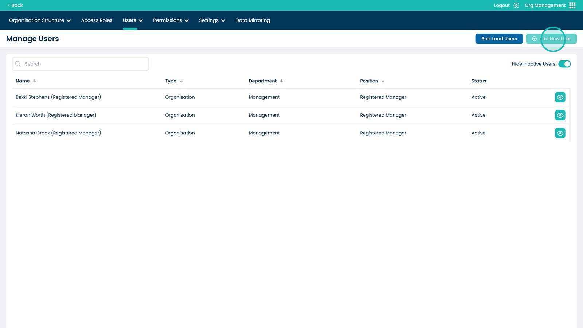Click the Org Management grid icon
Screen dimensions: 583x328
click(572, 5)
